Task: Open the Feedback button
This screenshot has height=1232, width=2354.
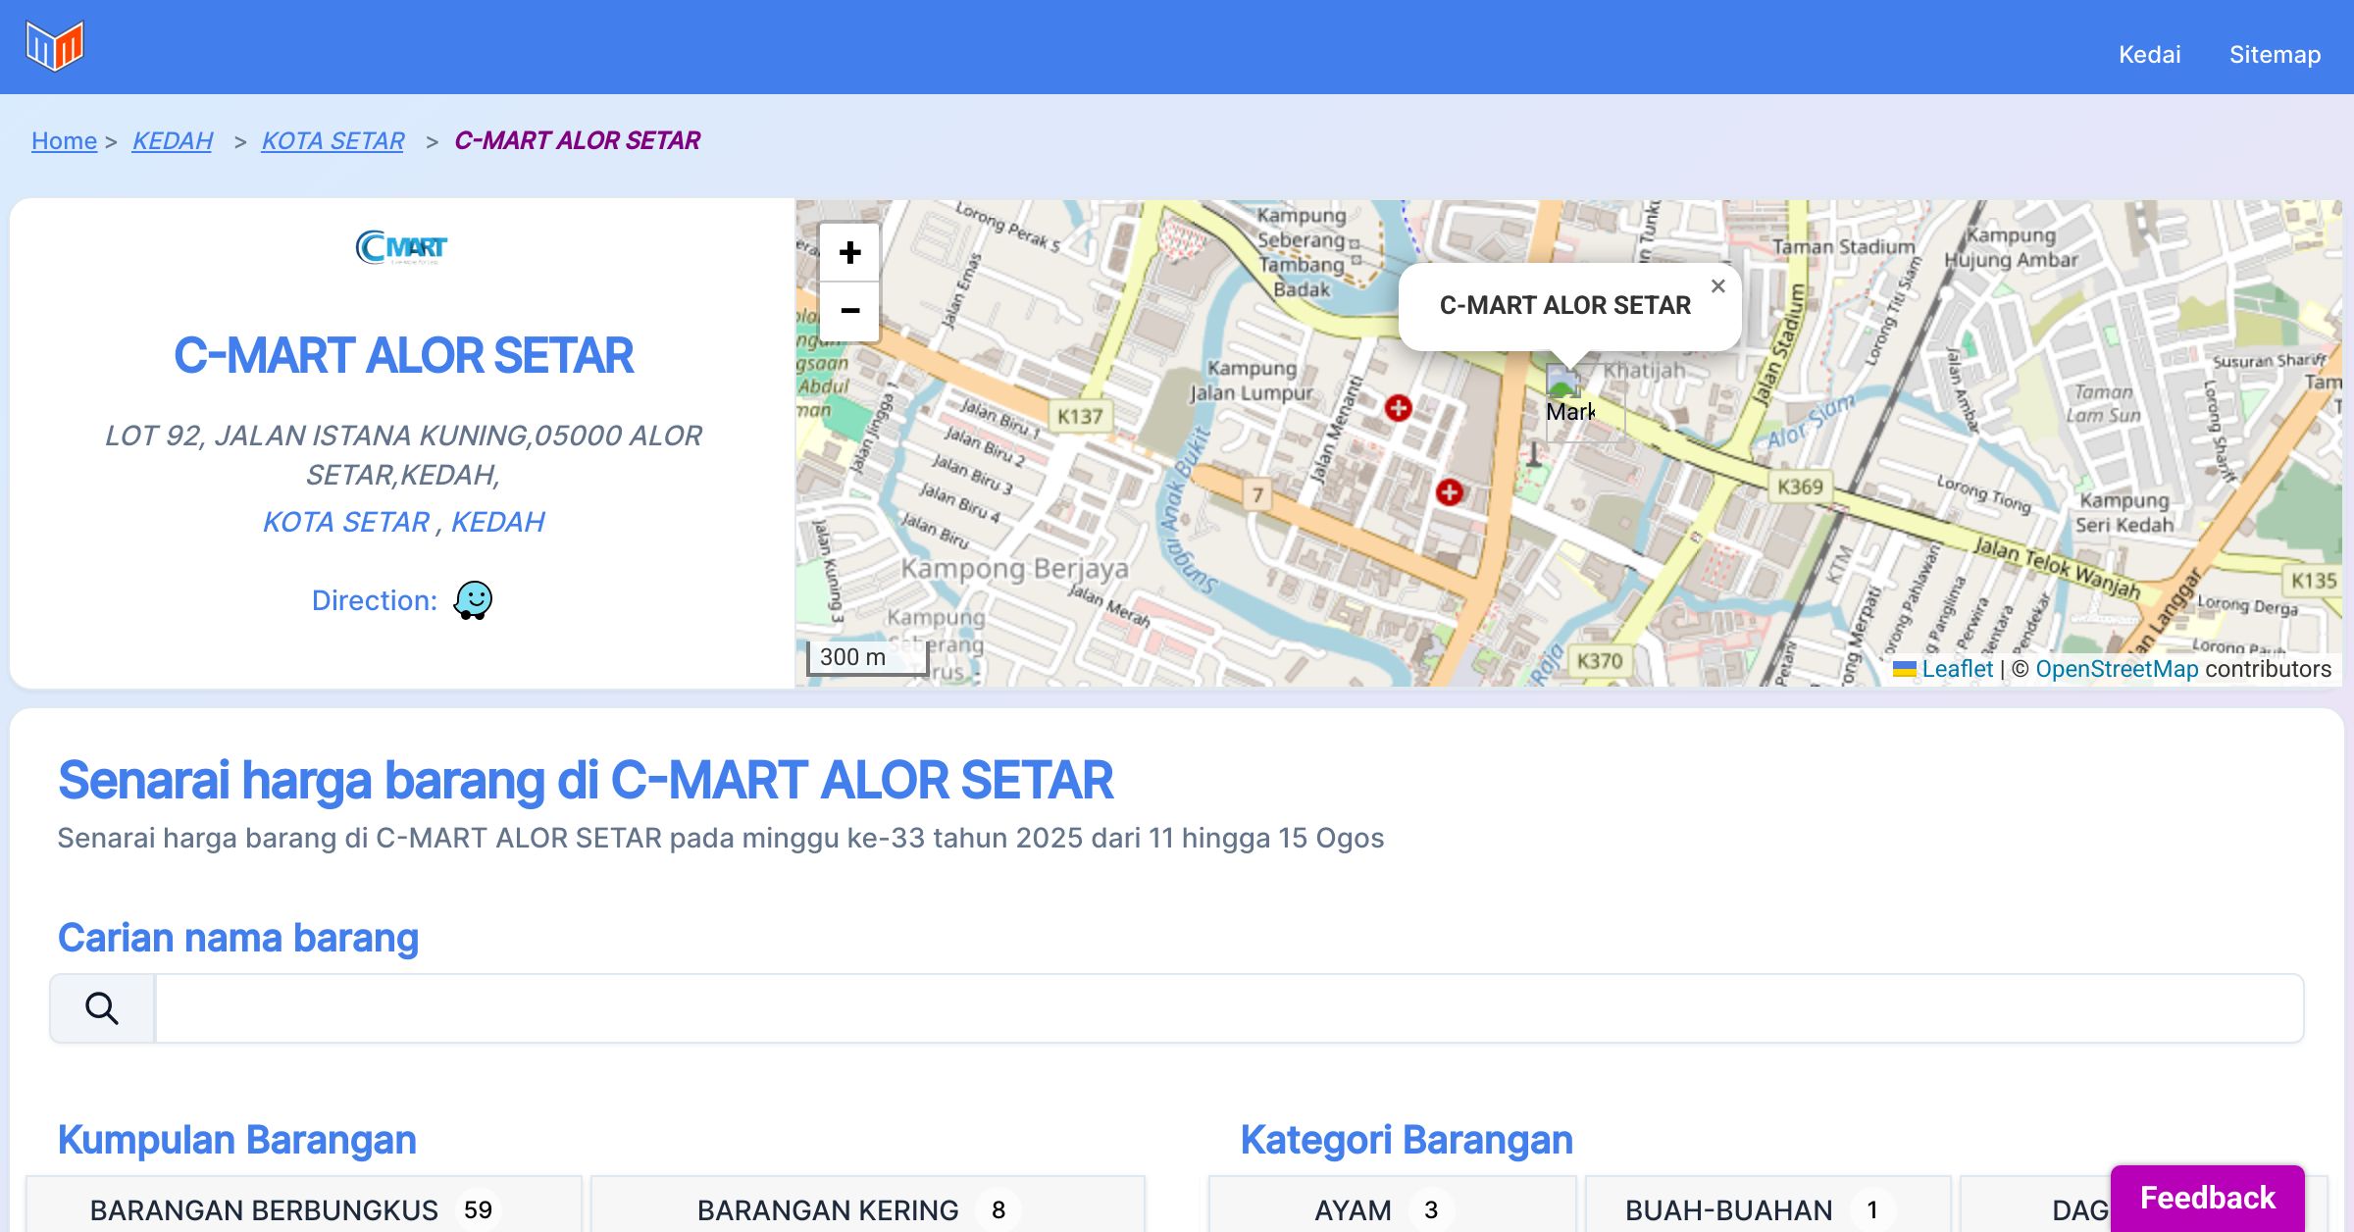Action: point(2207,1197)
